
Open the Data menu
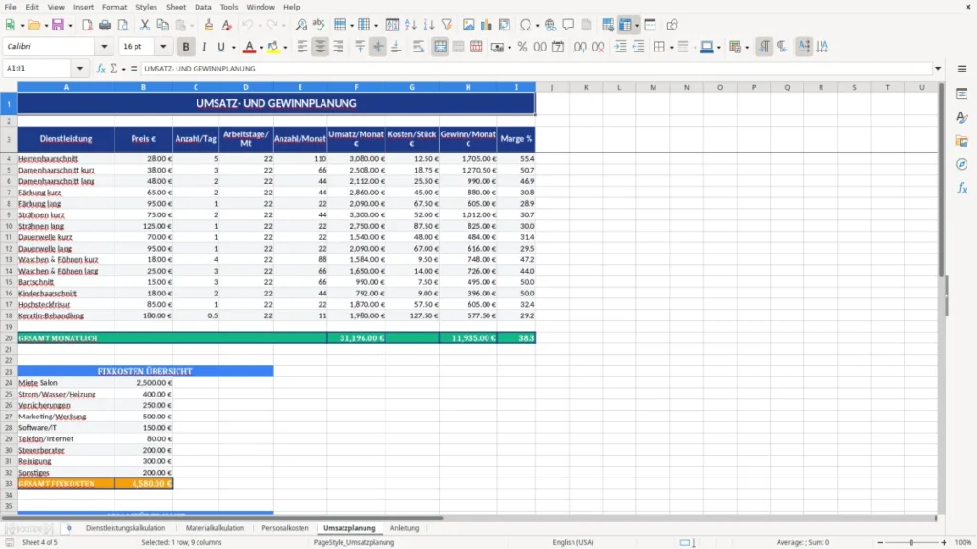(x=202, y=7)
